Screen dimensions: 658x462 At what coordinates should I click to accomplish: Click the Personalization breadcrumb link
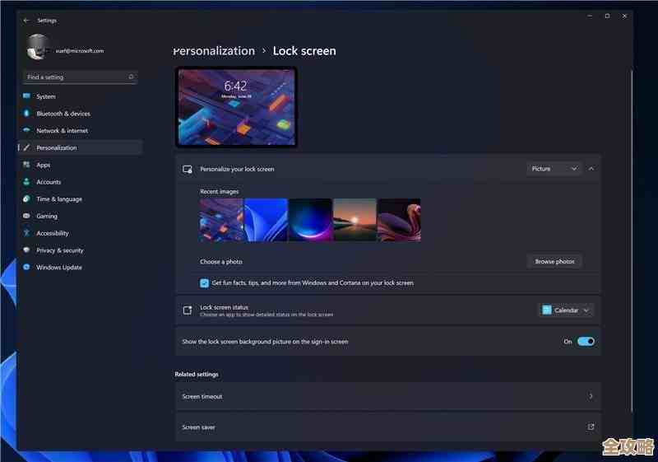pyautogui.click(x=215, y=51)
